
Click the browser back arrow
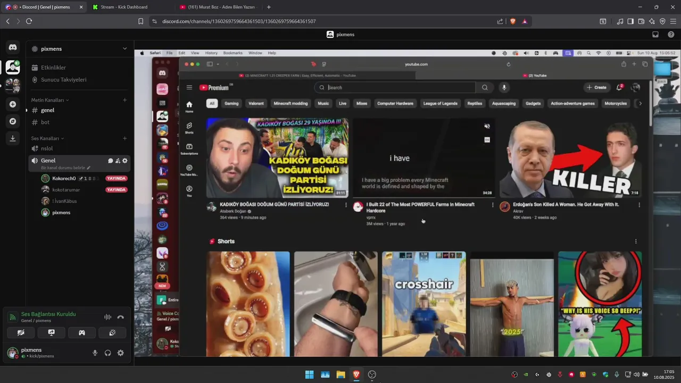pos(7,21)
